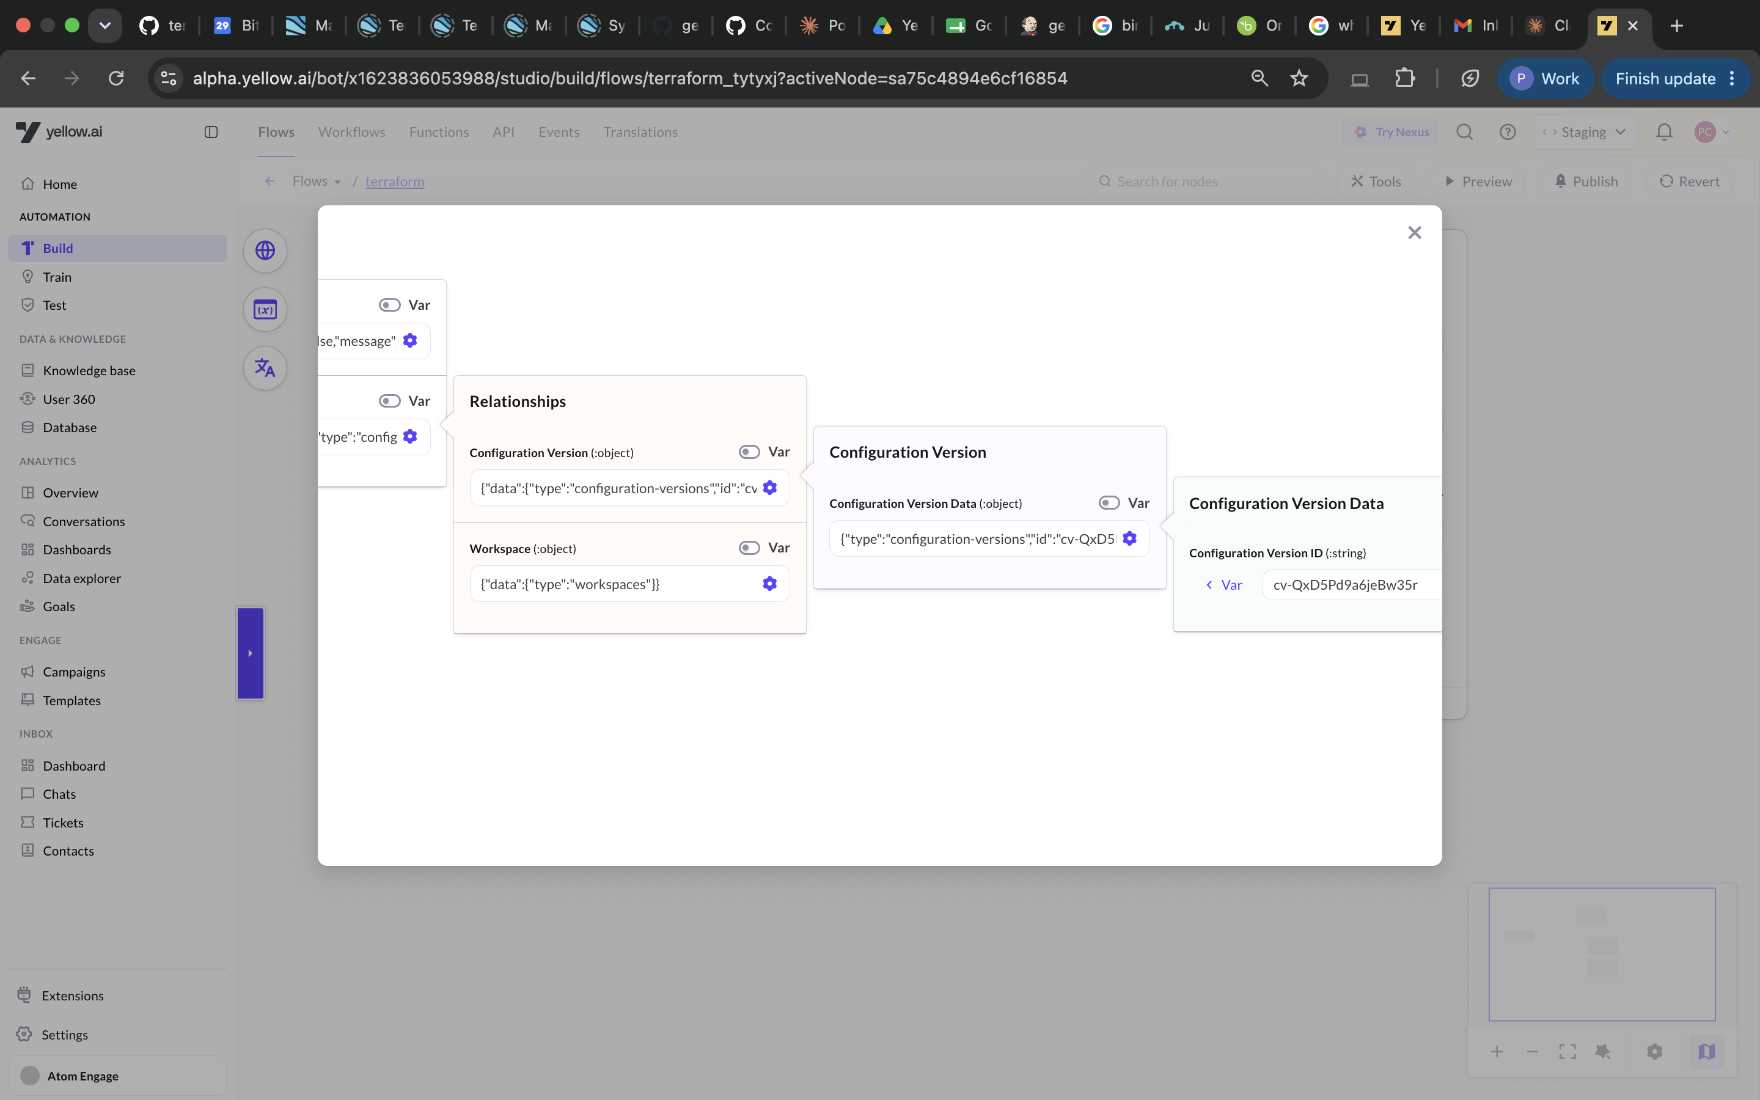This screenshot has width=1760, height=1100.
Task: Open Campaigns in the sidebar
Action: [x=117, y=672]
